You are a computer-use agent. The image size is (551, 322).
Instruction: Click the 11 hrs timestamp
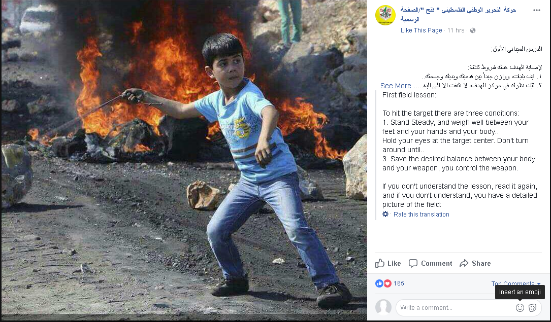tap(456, 30)
